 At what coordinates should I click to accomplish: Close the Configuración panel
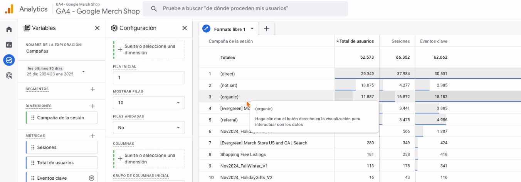(x=185, y=28)
